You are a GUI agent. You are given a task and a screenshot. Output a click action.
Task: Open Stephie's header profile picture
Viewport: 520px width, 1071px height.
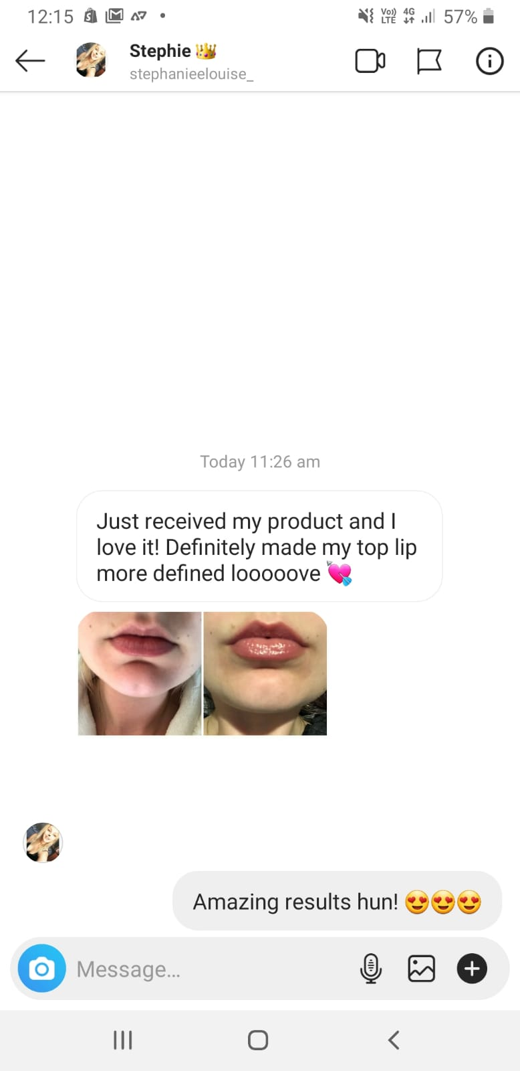point(91,60)
